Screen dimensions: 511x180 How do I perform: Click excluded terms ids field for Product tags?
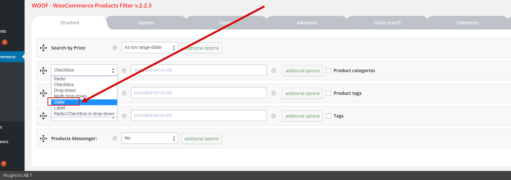click(x=199, y=93)
